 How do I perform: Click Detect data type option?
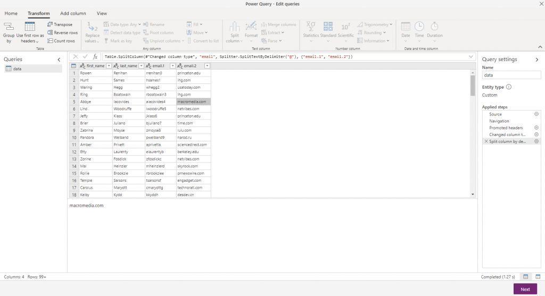pyautogui.click(x=122, y=32)
